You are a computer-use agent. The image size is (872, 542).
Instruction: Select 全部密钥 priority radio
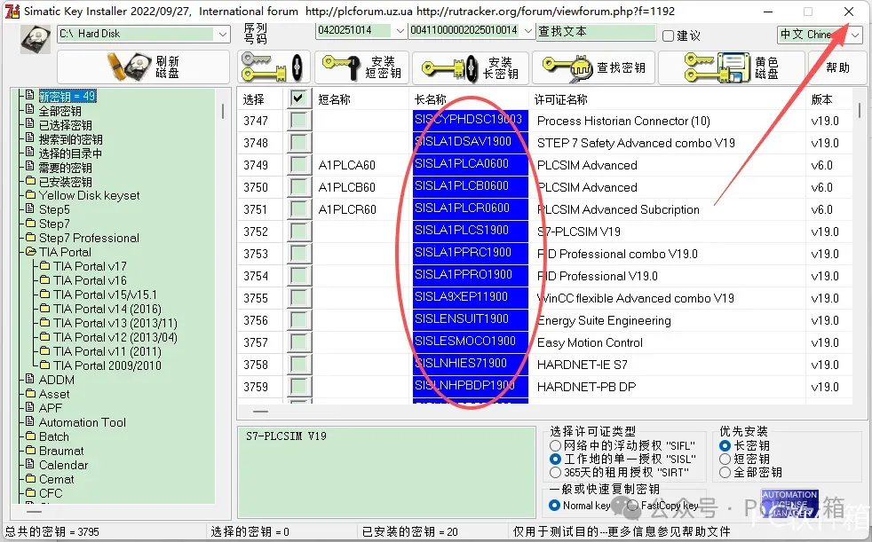(x=725, y=473)
